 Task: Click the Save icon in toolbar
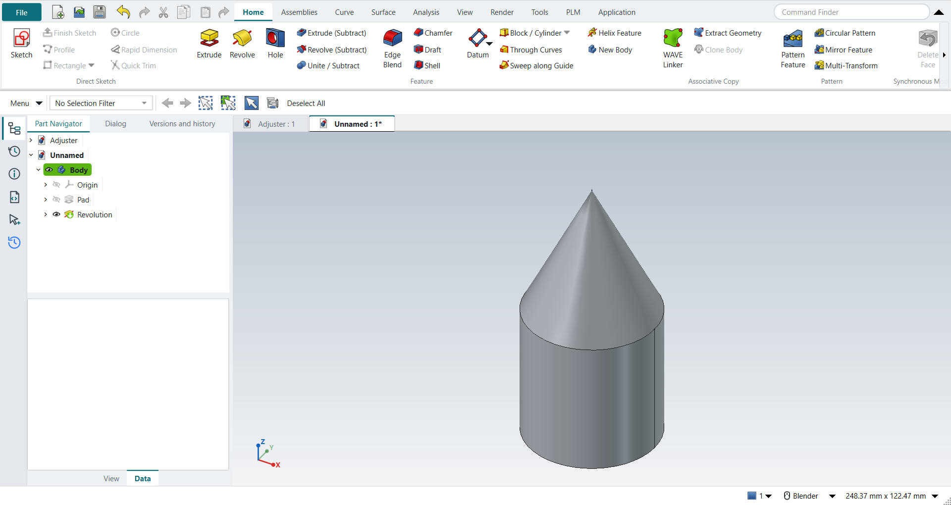point(100,12)
